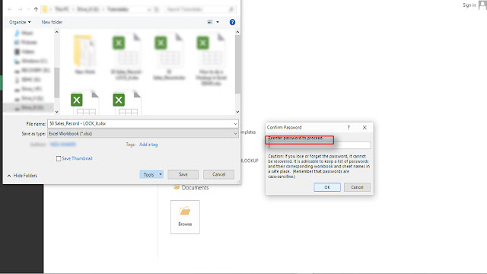The width and height of the screenshot is (487, 274).
Task: Select the second Excel file in second row
Action: pos(127,104)
